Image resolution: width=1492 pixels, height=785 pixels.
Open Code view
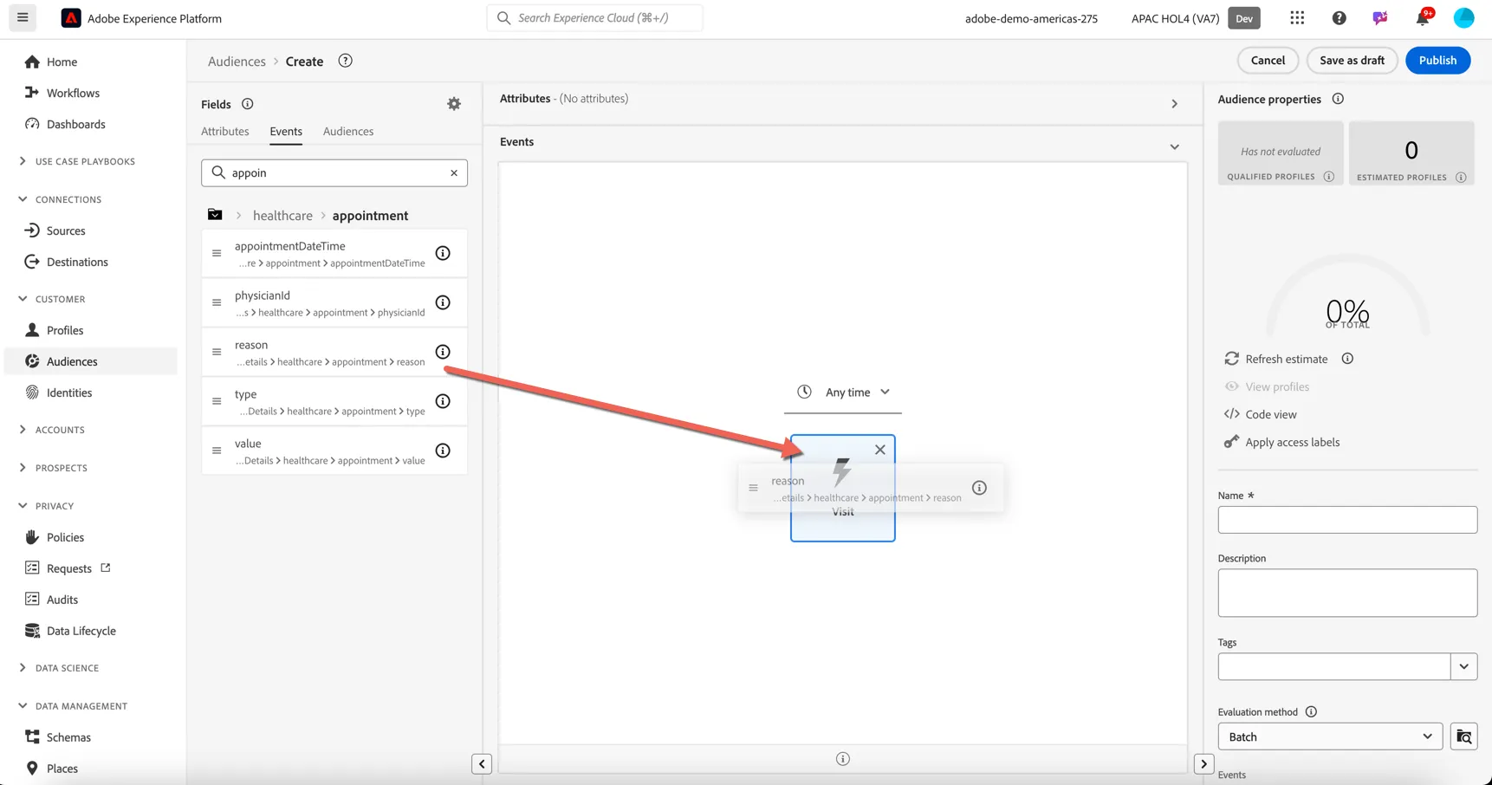1261,414
